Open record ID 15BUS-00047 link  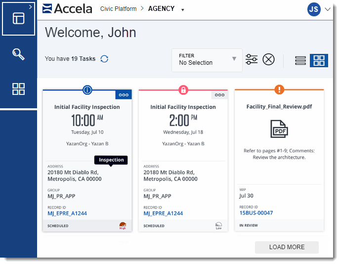[x=256, y=213]
